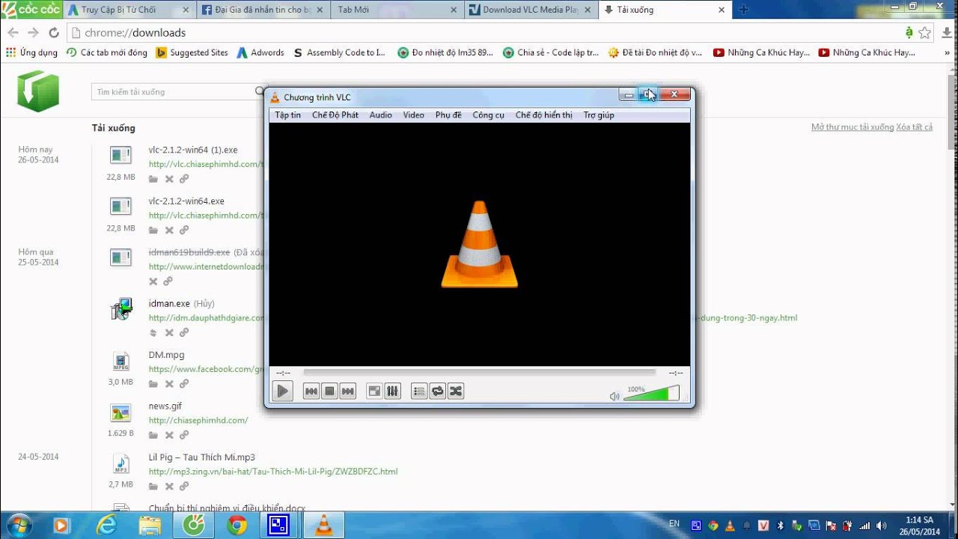Open Các tab mới đóng bookmark
This screenshot has width=958, height=539.
pyautogui.click(x=107, y=52)
